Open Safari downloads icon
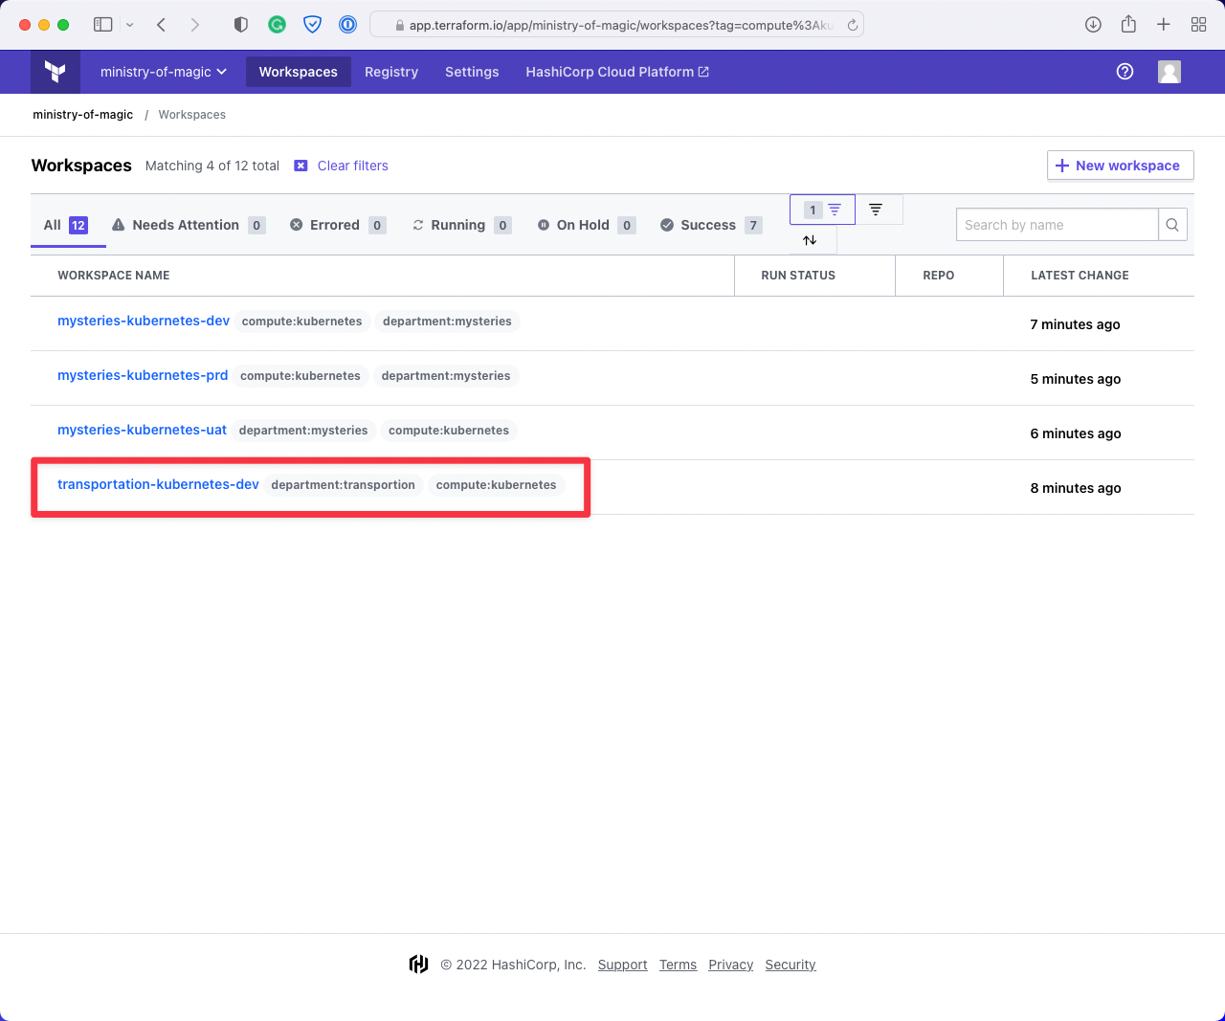Image resolution: width=1225 pixels, height=1021 pixels. point(1093,25)
